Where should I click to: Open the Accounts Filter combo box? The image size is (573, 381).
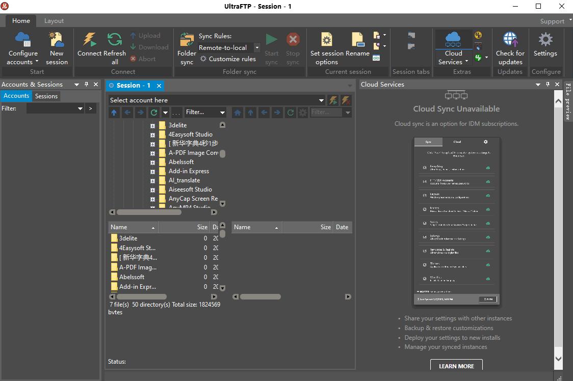click(55, 108)
